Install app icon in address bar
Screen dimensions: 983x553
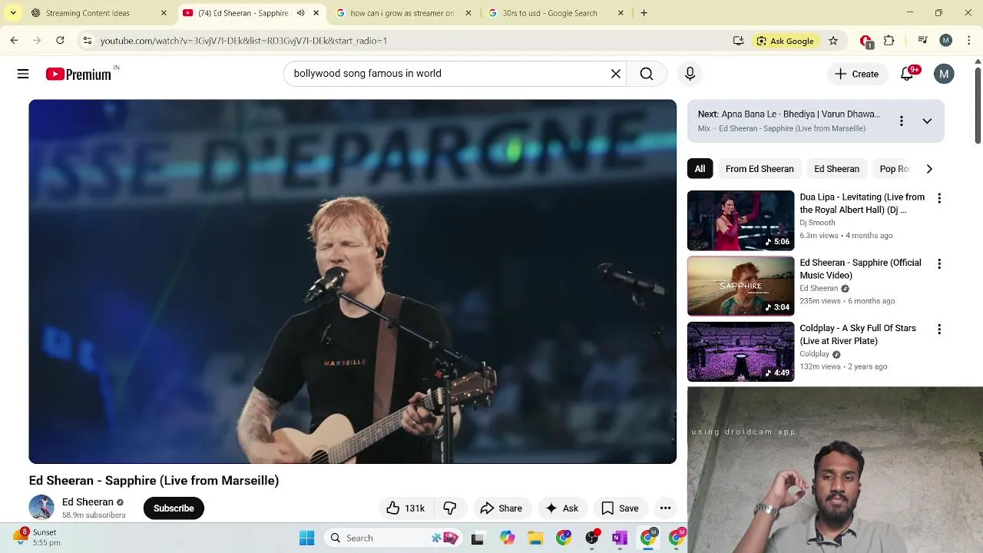pos(738,41)
